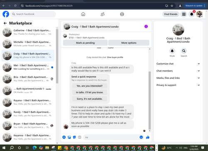Click the browser address bar URL
The width and height of the screenshot is (208, 151).
point(49,6)
